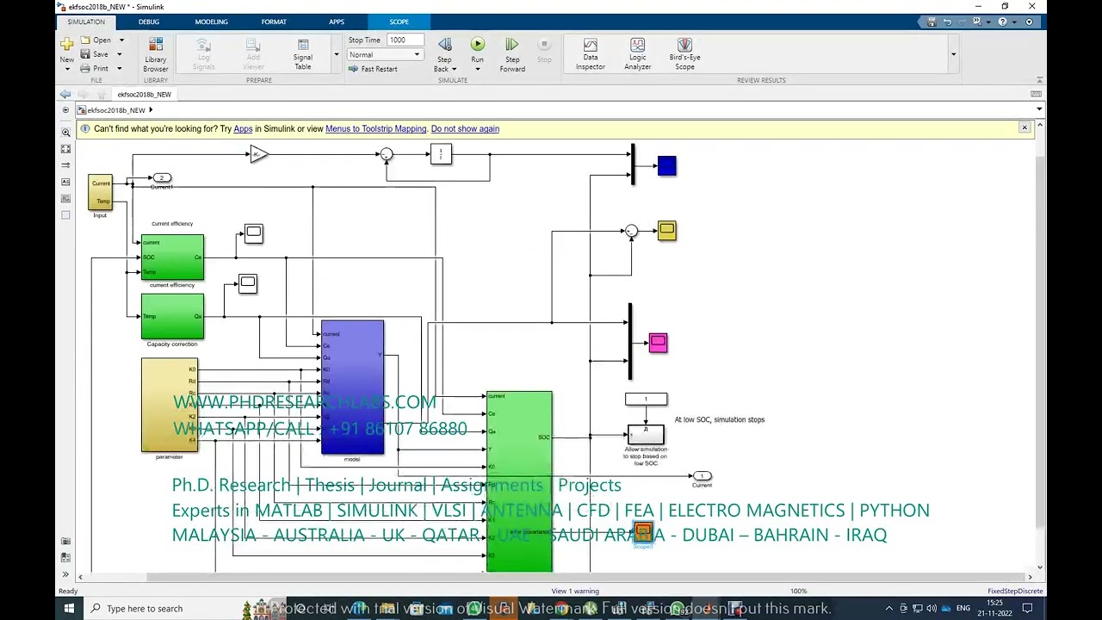This screenshot has height=620, width=1102.
Task: Click Zoom tool in canvas palette
Action: (65, 133)
